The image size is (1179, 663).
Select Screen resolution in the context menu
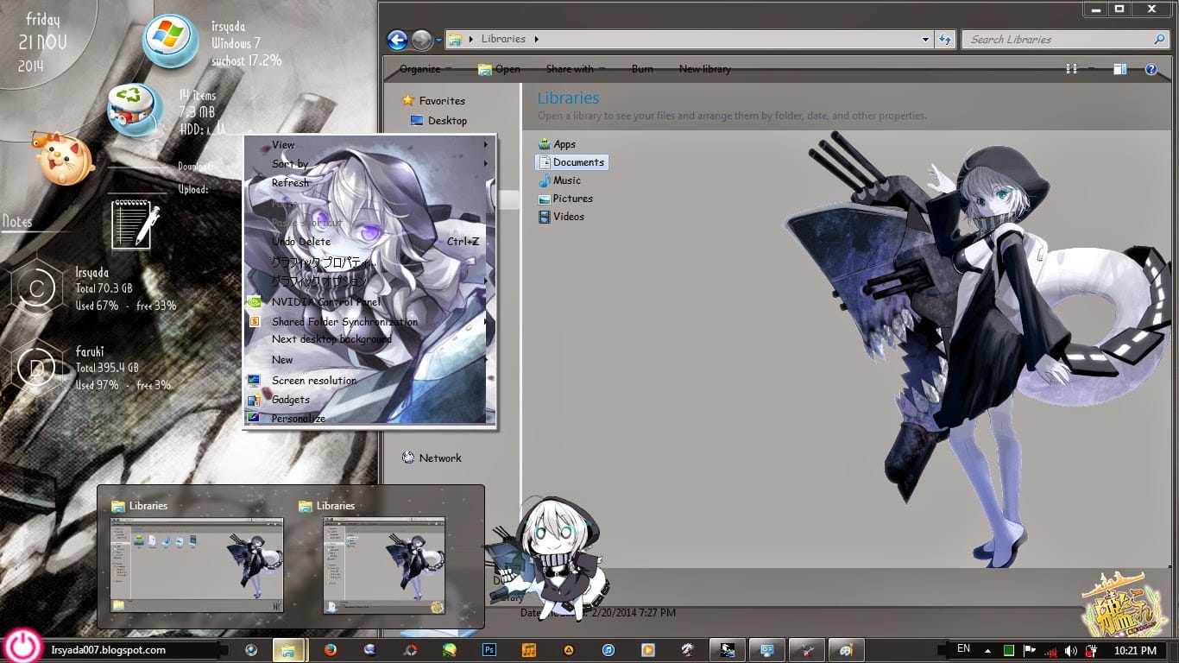pos(313,381)
